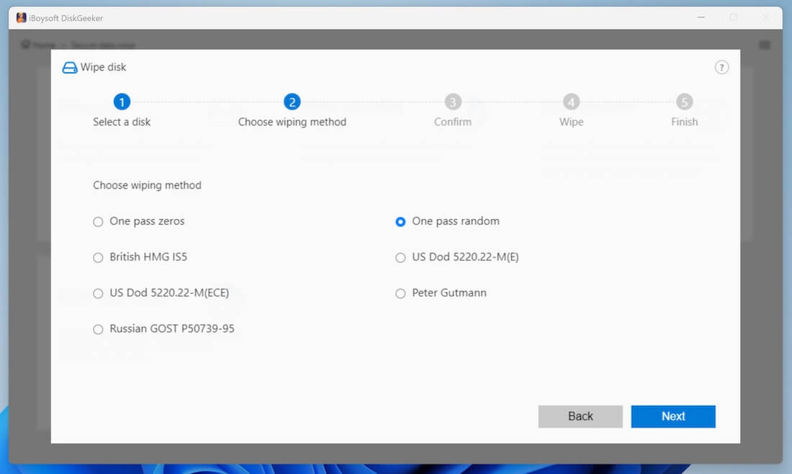Click step 3 Confirm circle

452,102
